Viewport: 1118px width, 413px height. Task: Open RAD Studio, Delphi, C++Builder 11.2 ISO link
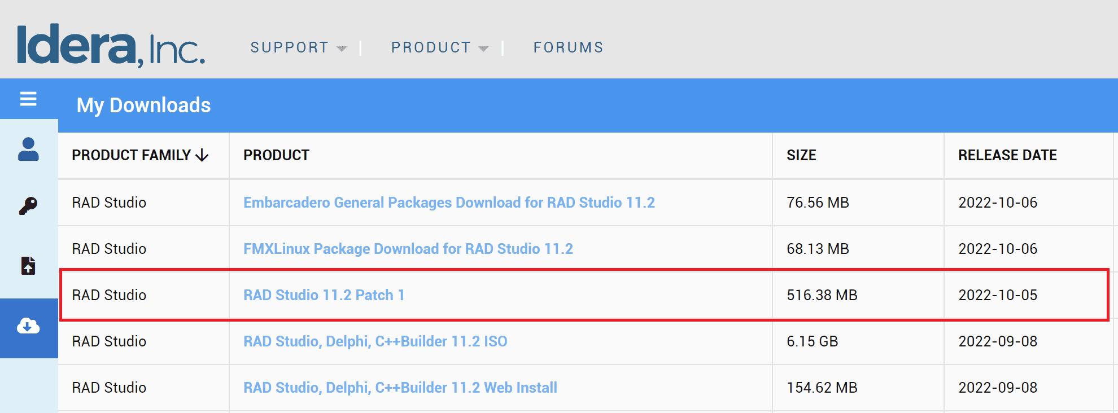pos(375,341)
